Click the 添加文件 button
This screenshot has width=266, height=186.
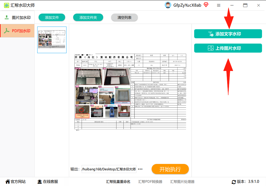coord(52,18)
